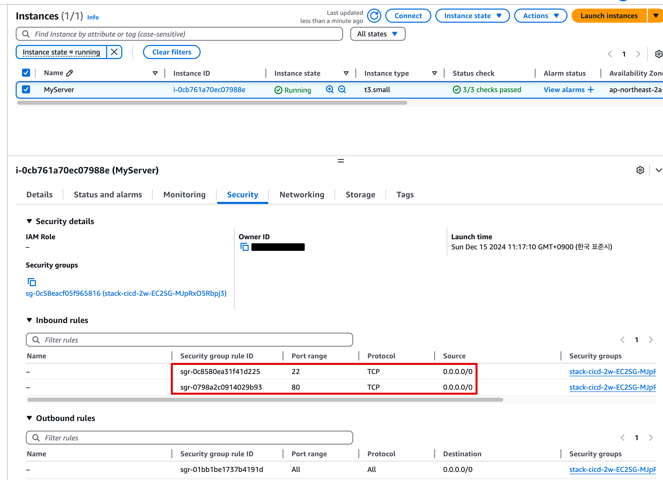Screen dimensions: 663x480
Task: Remove the Instance state = running filter
Action: coord(114,52)
